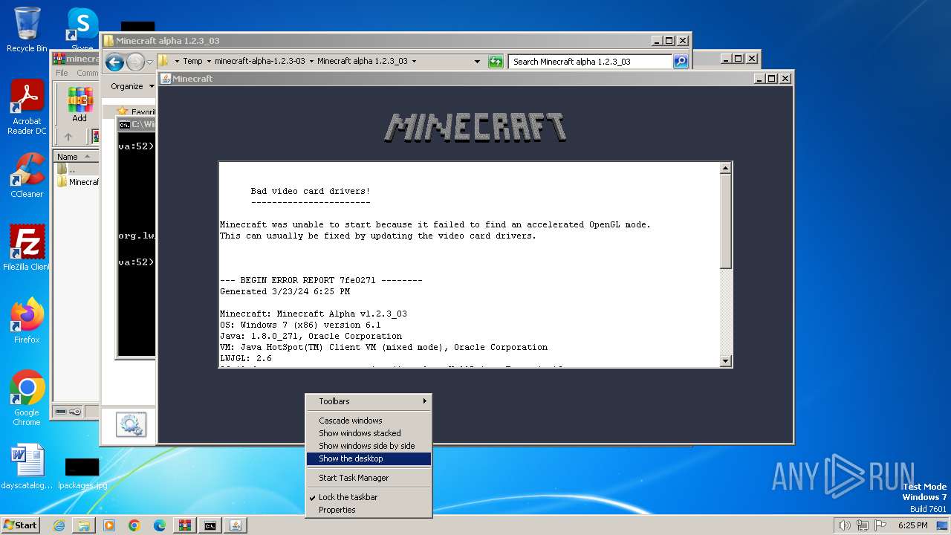Click the search magnifier icon in Explorer
The width and height of the screenshot is (951, 535).
681,62
